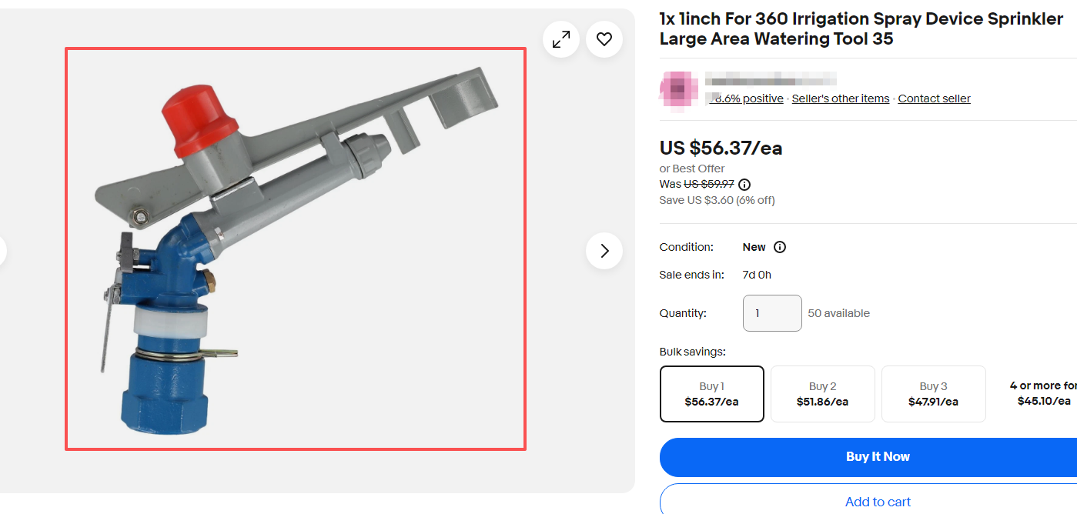Open the Contact seller link
This screenshot has height=514, width=1077.
point(934,98)
